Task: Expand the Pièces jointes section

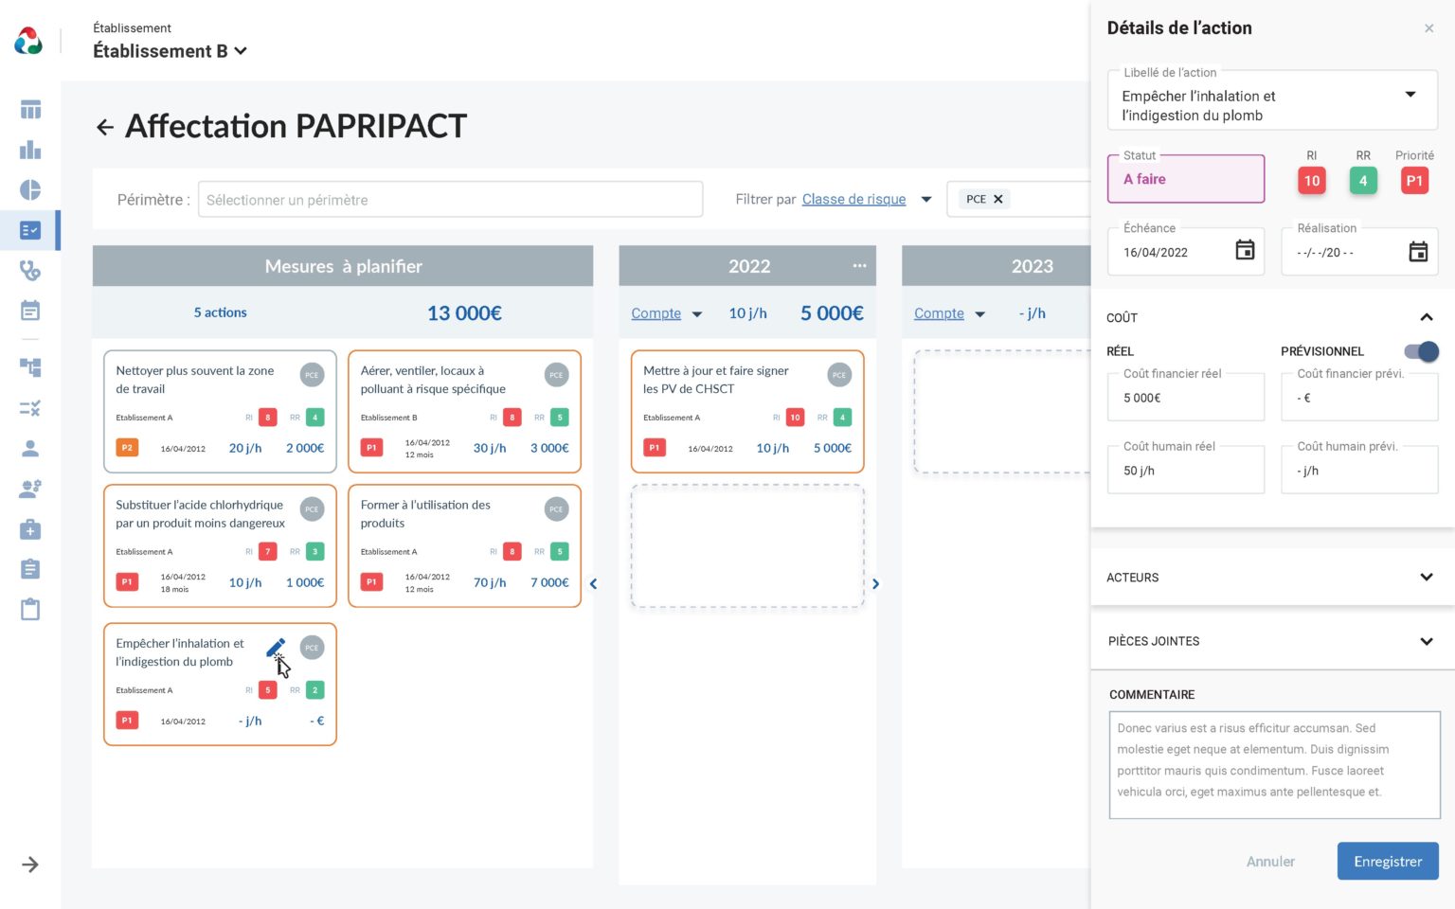Action: [x=1426, y=641]
